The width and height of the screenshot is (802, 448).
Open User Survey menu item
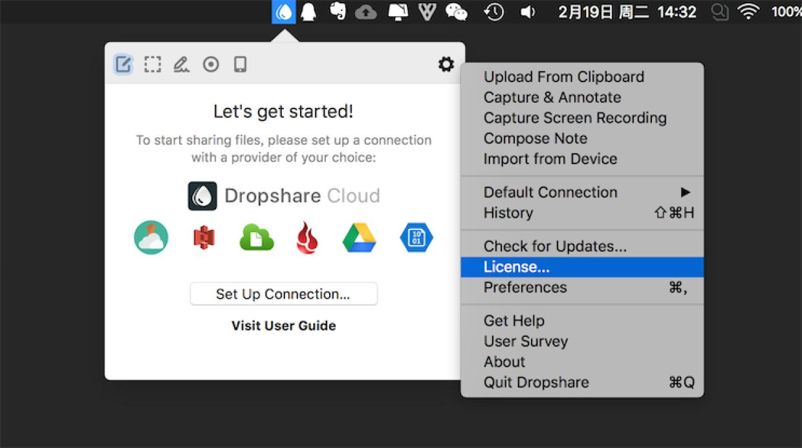pos(582,341)
